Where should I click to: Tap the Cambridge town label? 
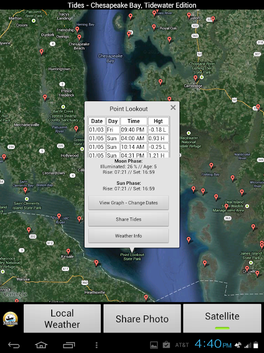[193, 86]
